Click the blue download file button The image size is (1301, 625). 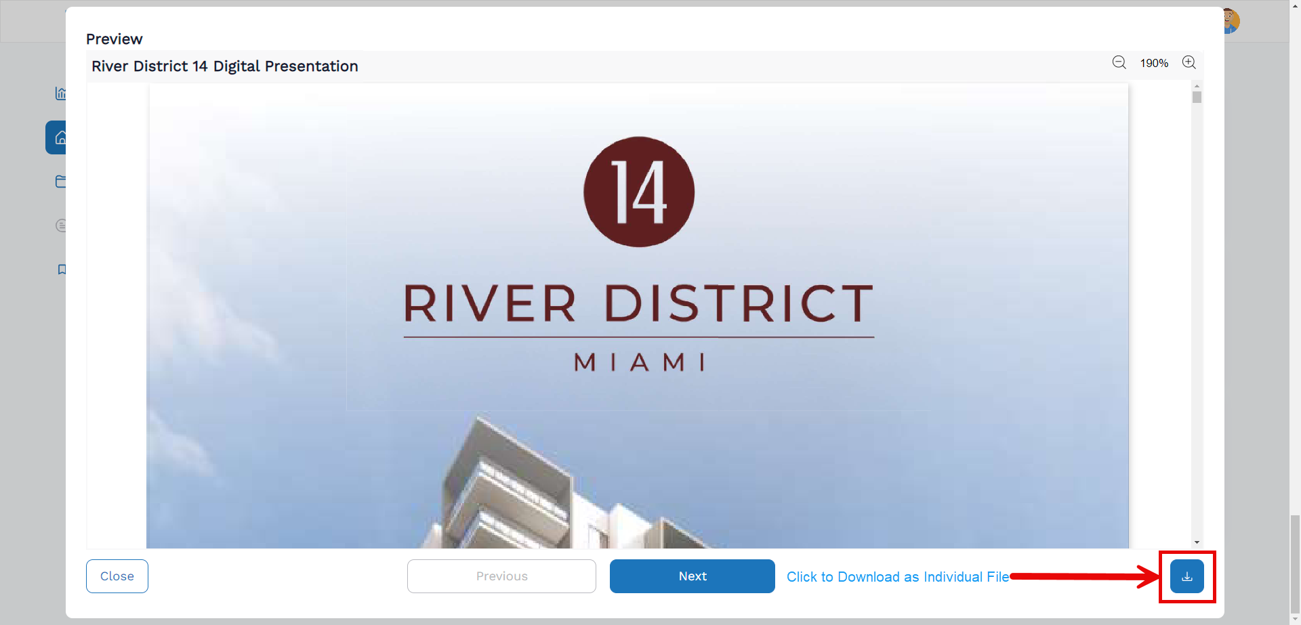(1187, 576)
